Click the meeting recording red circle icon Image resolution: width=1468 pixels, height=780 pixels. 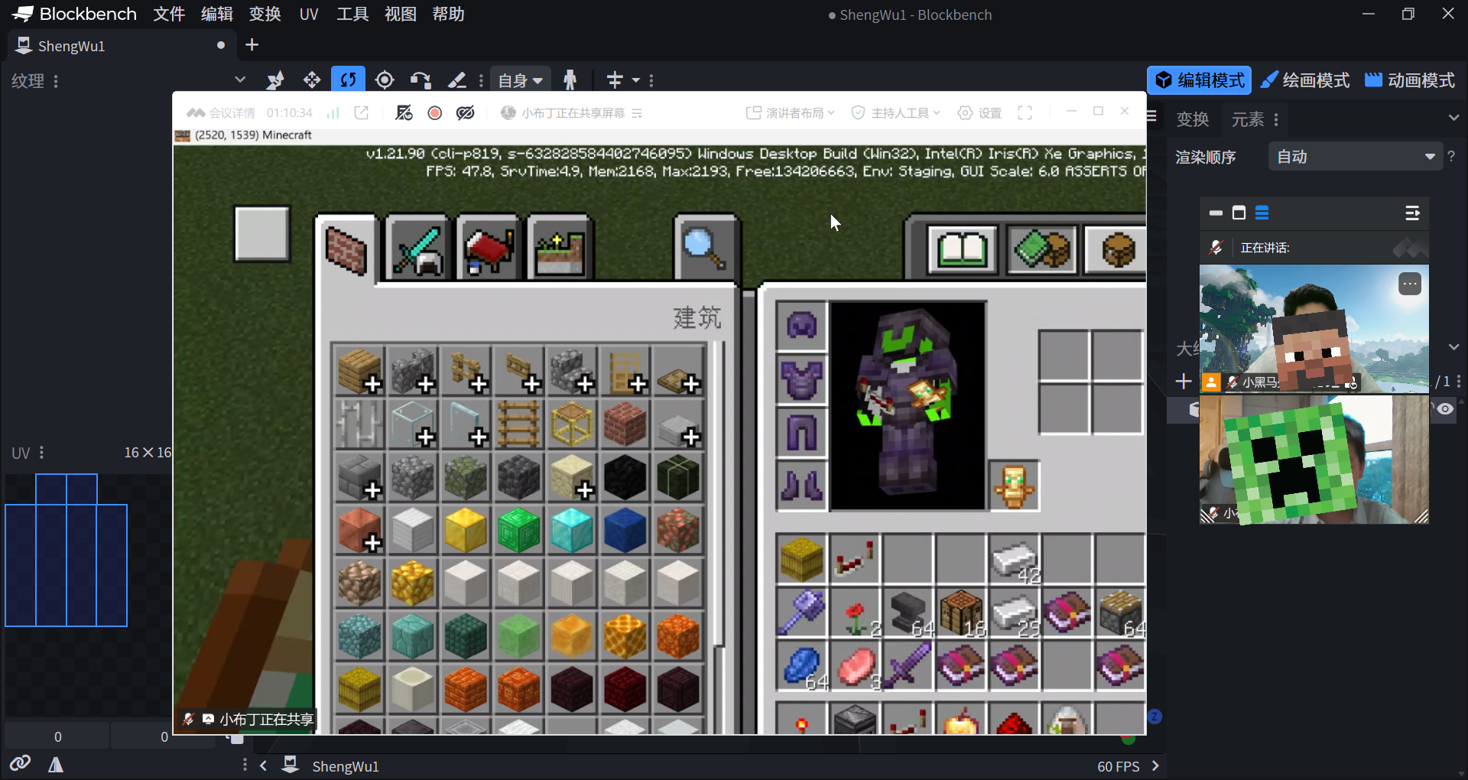[x=435, y=113]
